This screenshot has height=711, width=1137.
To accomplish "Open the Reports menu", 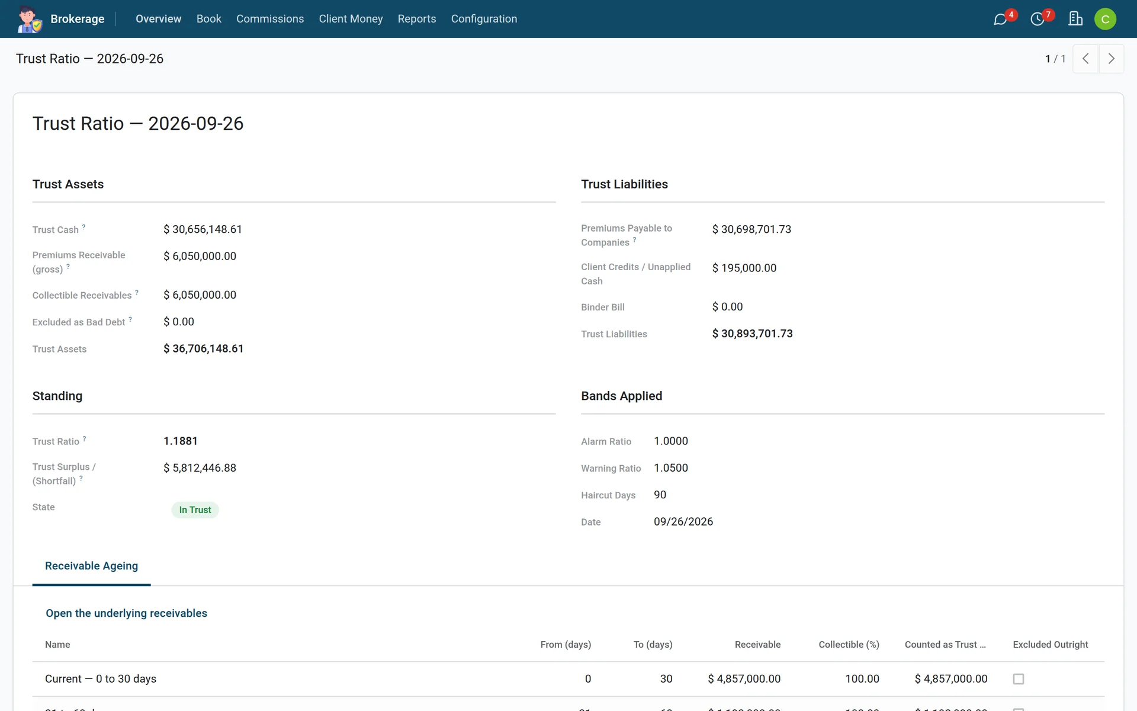I will (417, 19).
